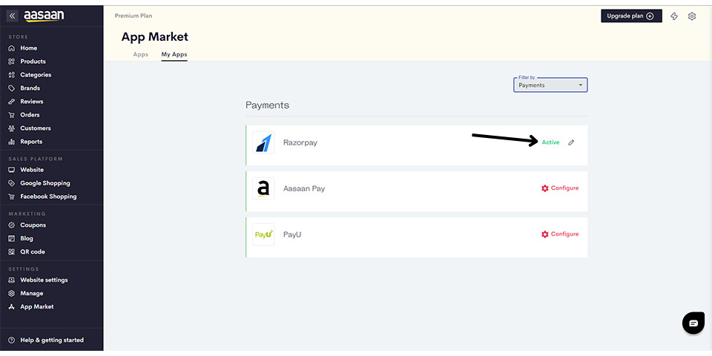The image size is (712, 356).
Task: Open Google Shopping sales platform
Action: pos(44,183)
